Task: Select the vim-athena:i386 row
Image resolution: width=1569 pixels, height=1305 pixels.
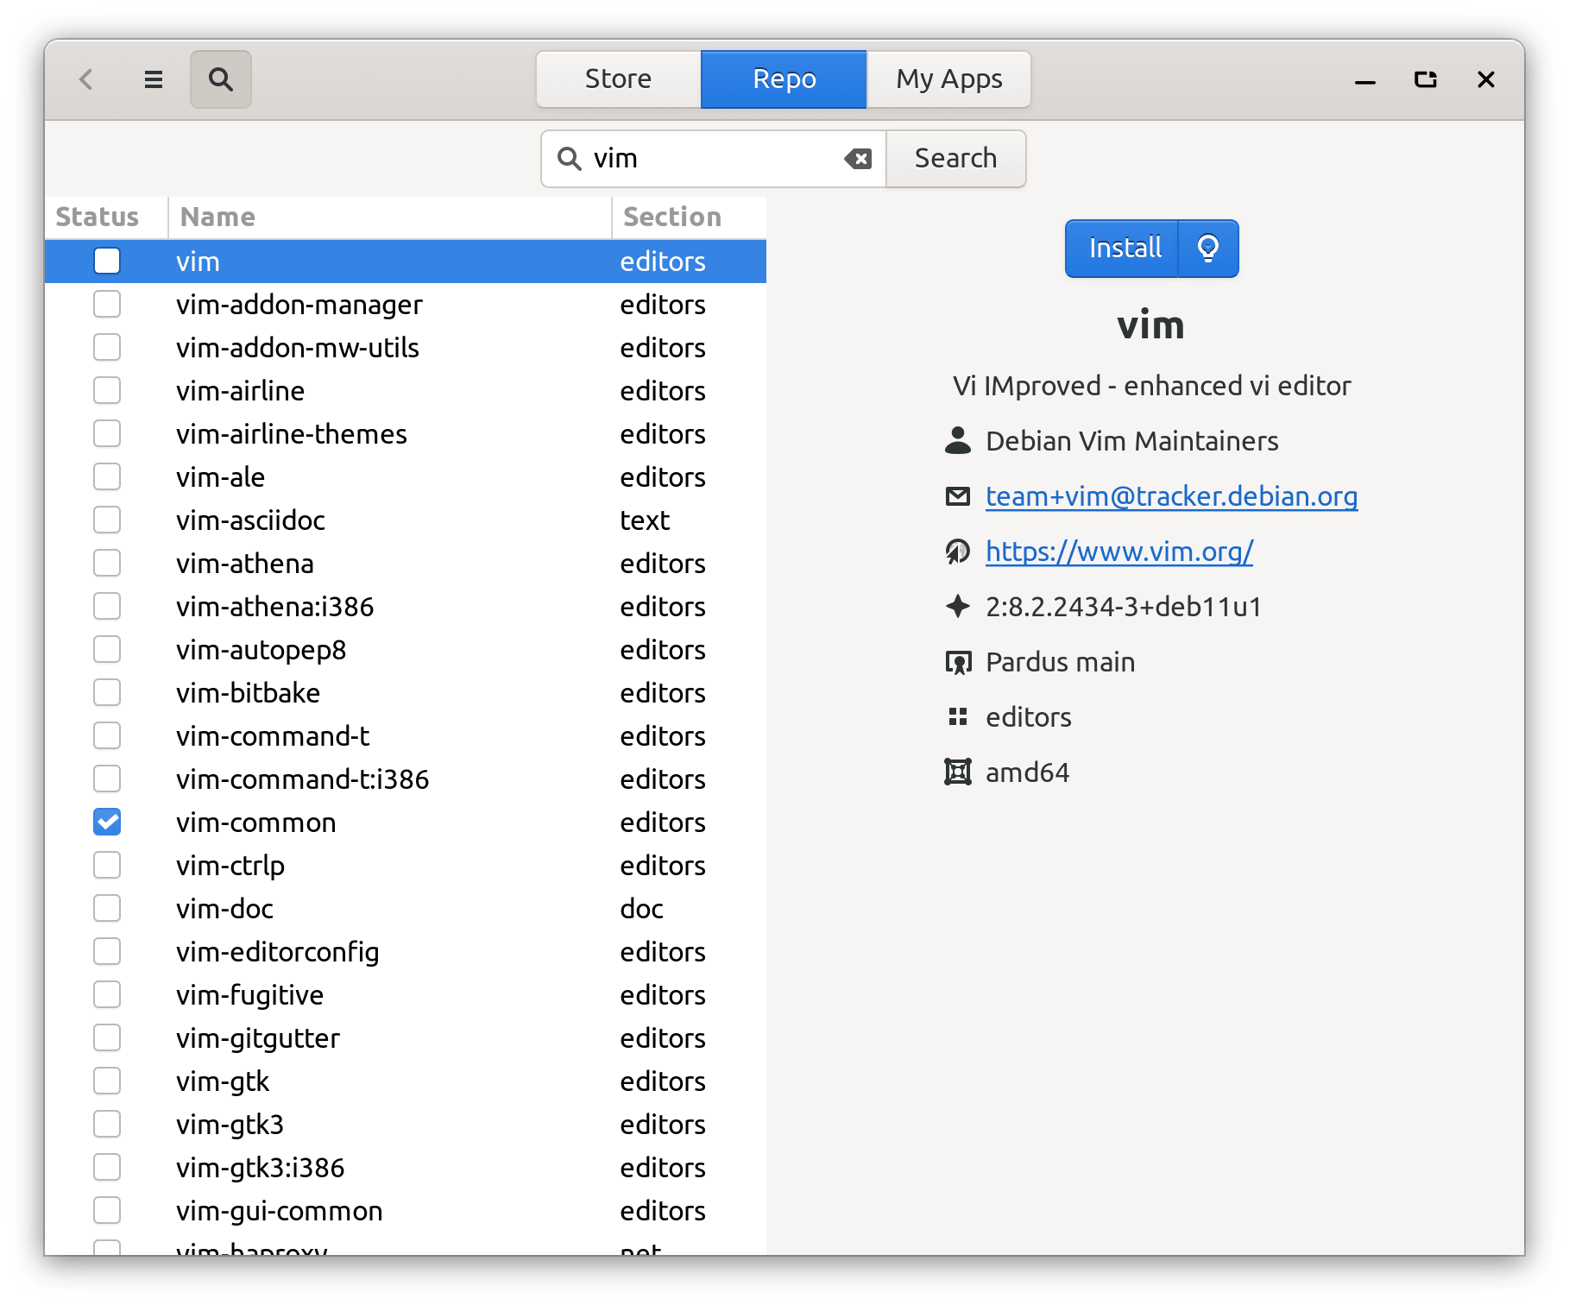Action: (x=406, y=606)
